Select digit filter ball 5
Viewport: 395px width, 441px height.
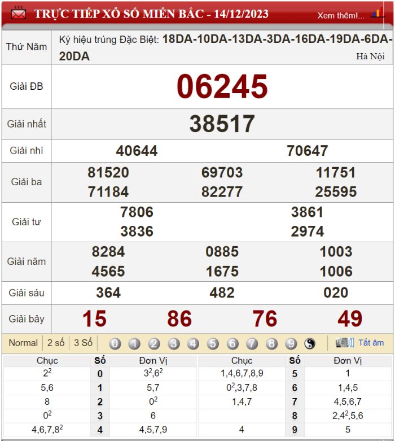(213, 343)
